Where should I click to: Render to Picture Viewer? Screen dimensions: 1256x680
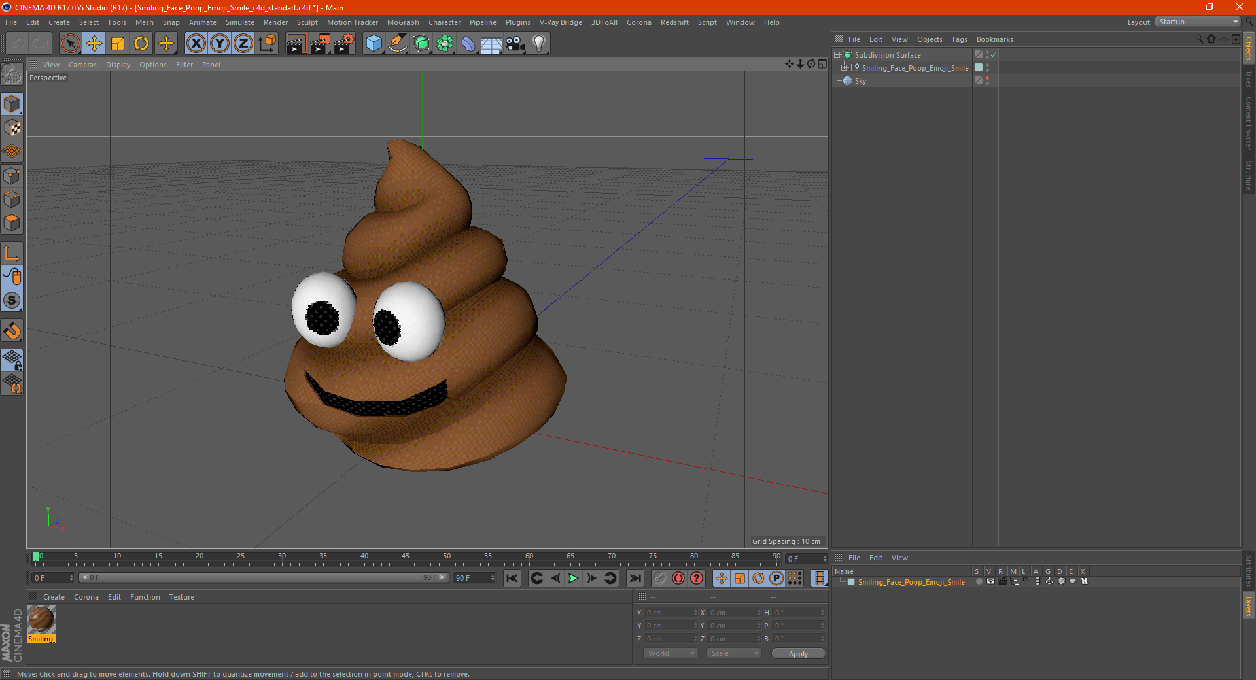[x=320, y=44]
